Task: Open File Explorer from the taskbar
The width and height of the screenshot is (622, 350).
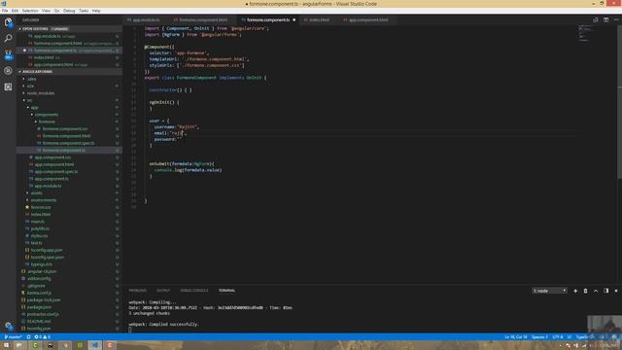Action: point(18,345)
